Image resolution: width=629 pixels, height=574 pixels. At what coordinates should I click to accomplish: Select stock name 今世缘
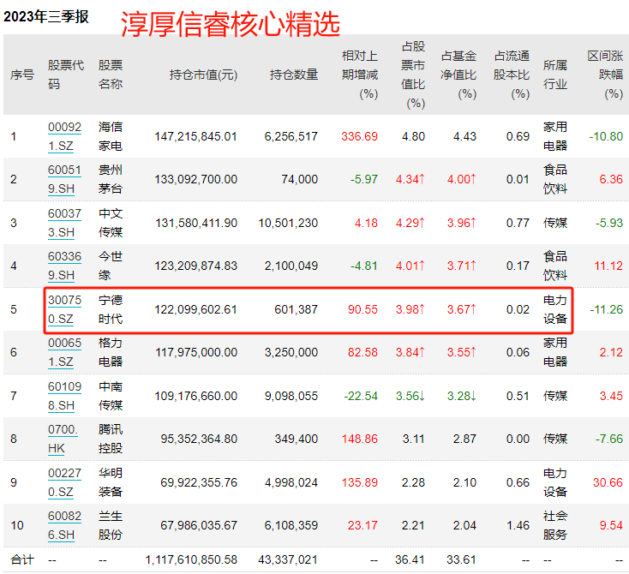pos(111,266)
